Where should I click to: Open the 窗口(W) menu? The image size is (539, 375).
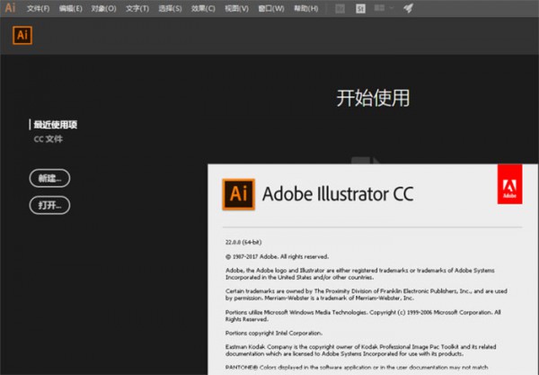point(271,9)
